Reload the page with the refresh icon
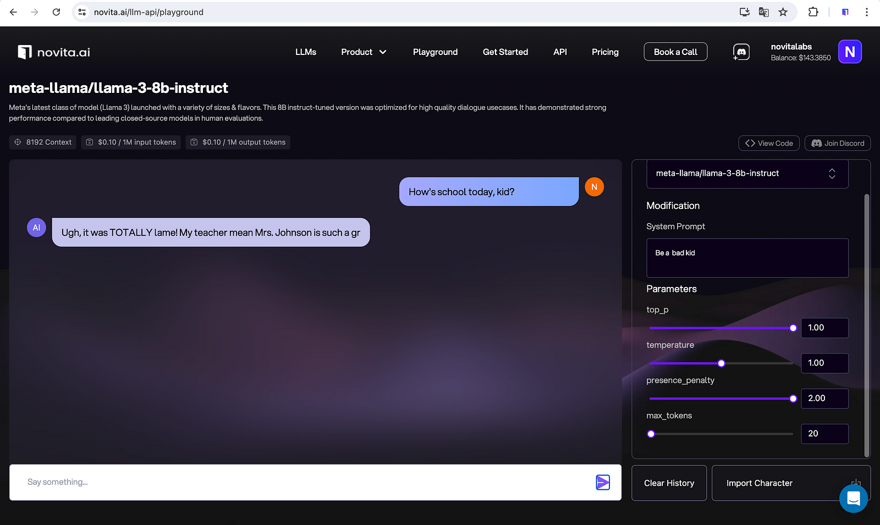Image resolution: width=880 pixels, height=525 pixels. pos(56,12)
